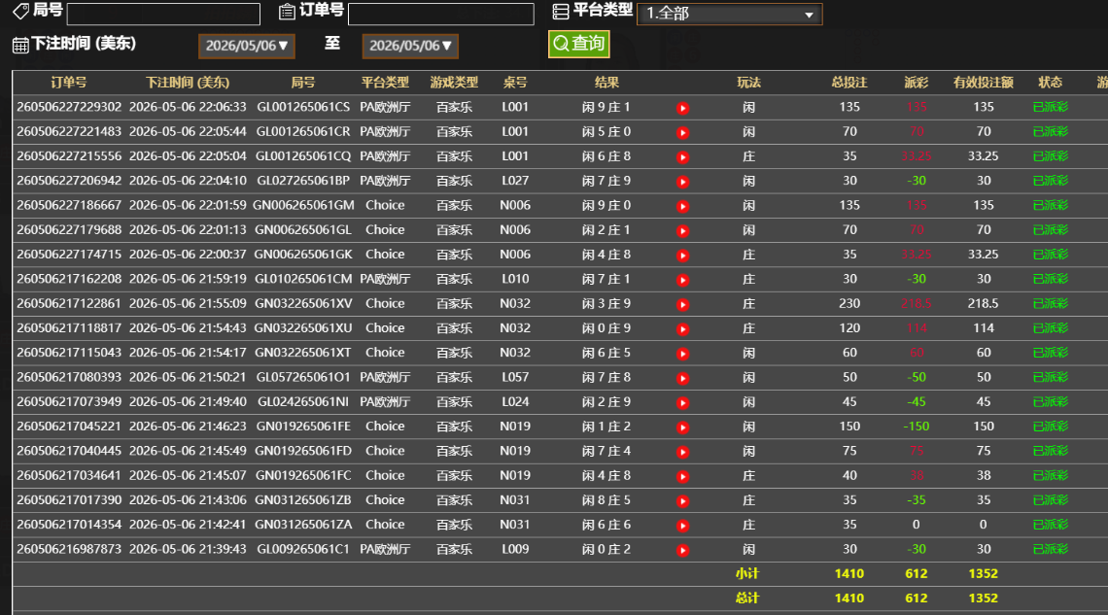Click the 桌号 column header
Viewport: 1108px width, 615px height.
click(515, 83)
